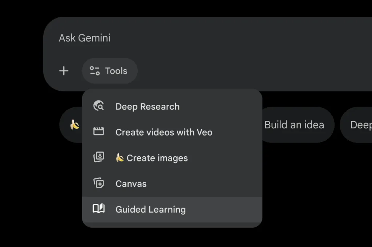Select the Guided Learning book icon
The height and width of the screenshot is (247, 372).
coord(98,209)
